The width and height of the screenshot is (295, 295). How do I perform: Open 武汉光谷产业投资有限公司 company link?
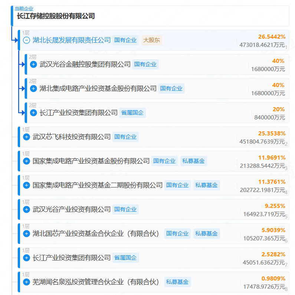click(72, 209)
